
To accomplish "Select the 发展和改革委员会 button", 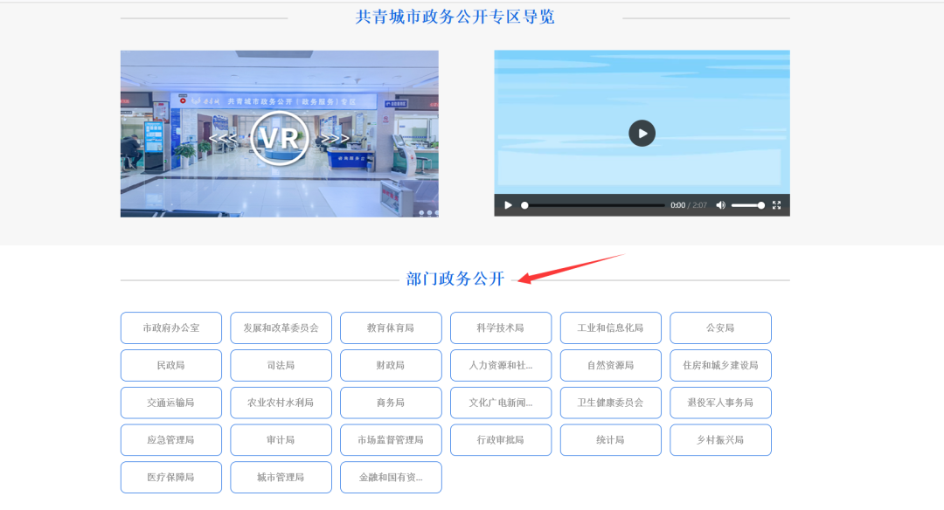I will click(x=281, y=328).
